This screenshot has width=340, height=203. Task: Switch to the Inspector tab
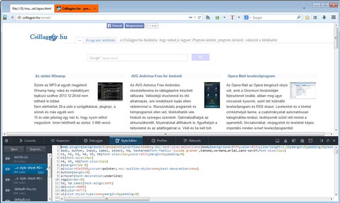click(61, 141)
